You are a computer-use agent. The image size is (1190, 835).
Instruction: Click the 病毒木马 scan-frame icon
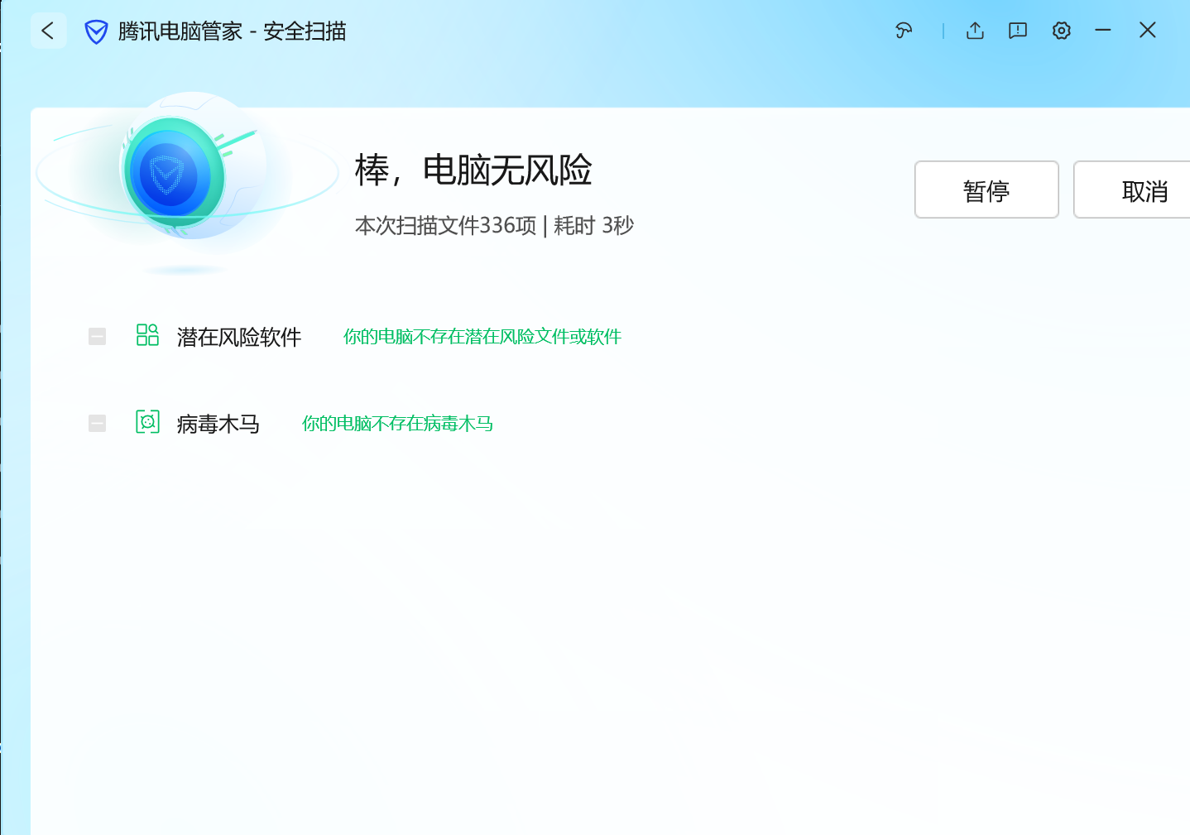147,422
